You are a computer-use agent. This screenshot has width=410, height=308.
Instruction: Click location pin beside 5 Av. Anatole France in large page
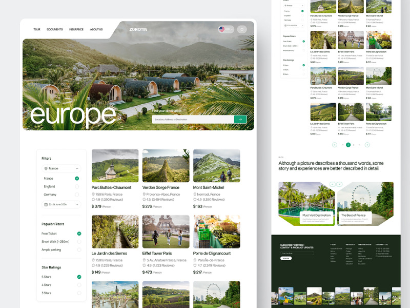[144, 260]
